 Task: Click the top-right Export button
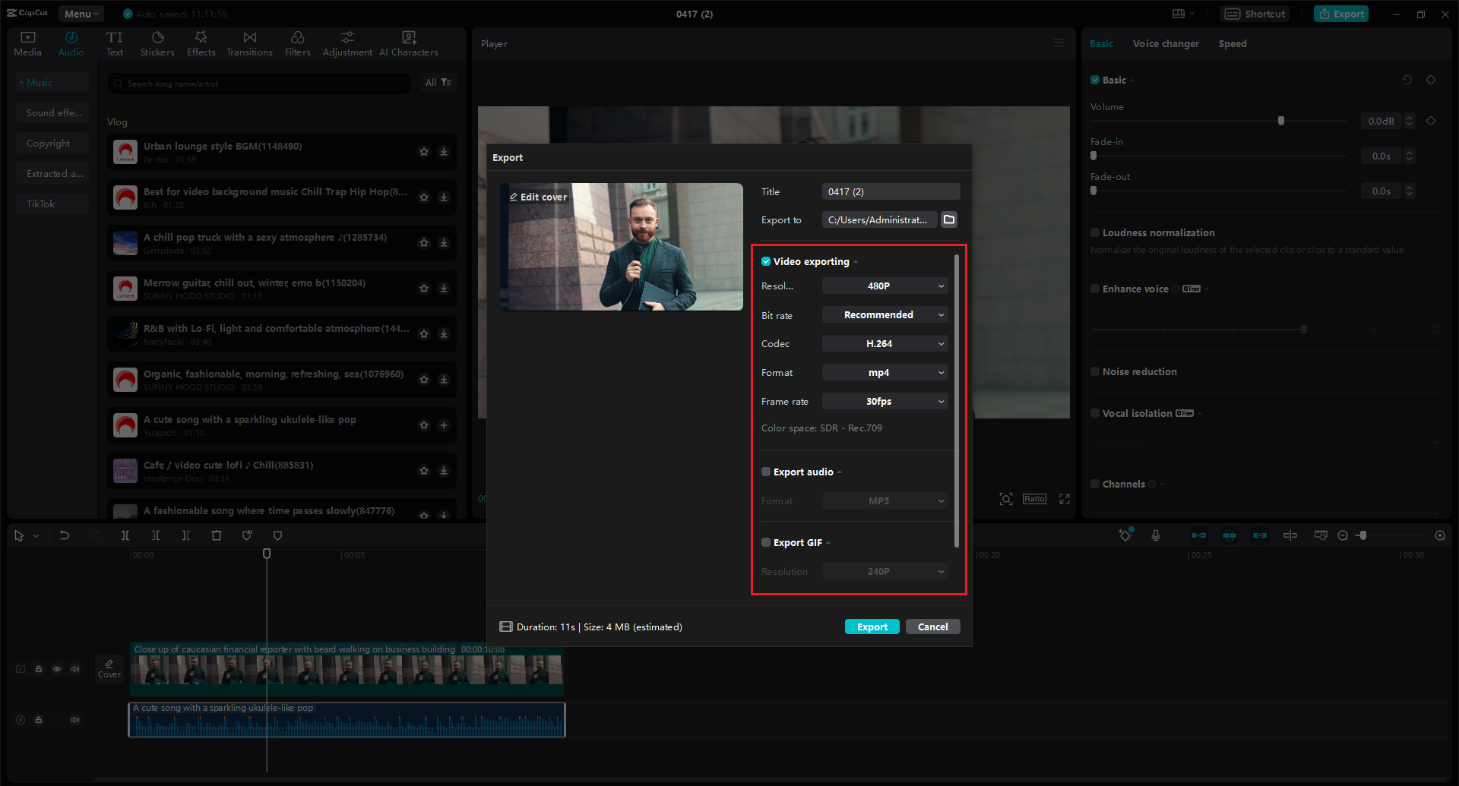1341,14
